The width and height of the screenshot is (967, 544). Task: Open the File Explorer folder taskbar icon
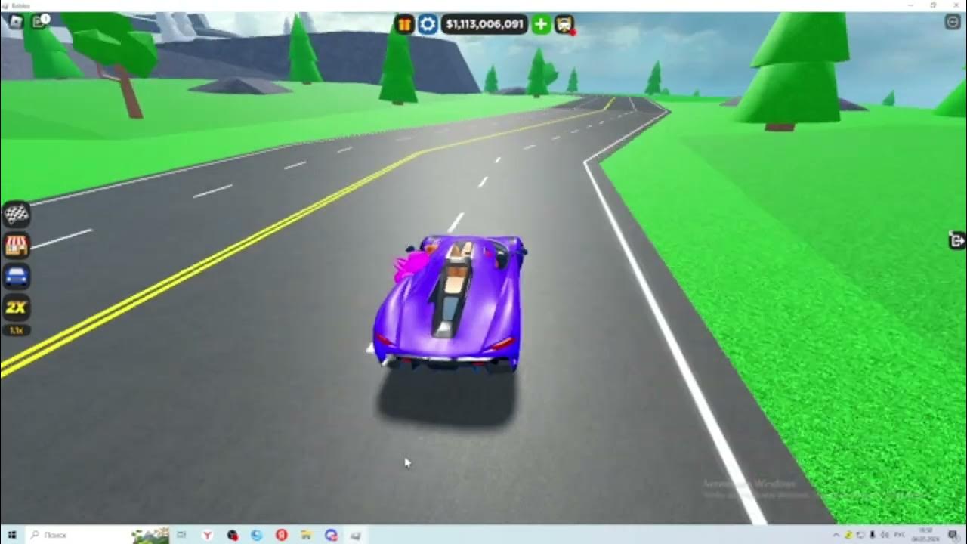point(306,535)
